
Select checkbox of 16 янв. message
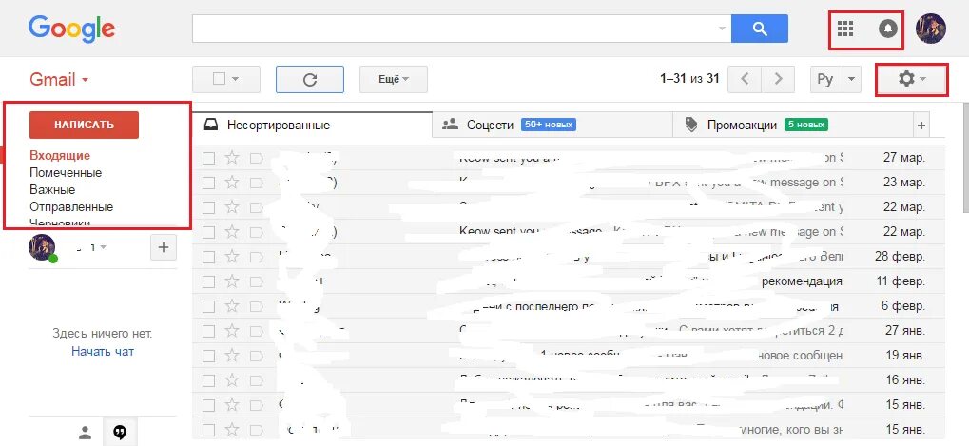click(x=209, y=380)
